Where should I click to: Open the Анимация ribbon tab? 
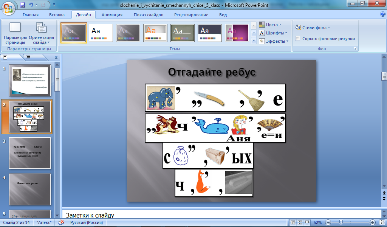point(112,15)
